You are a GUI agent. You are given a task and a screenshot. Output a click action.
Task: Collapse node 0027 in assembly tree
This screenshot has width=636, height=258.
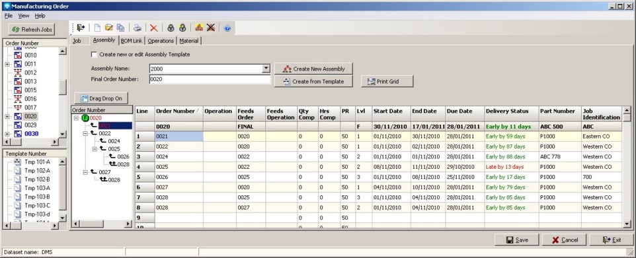click(x=85, y=172)
